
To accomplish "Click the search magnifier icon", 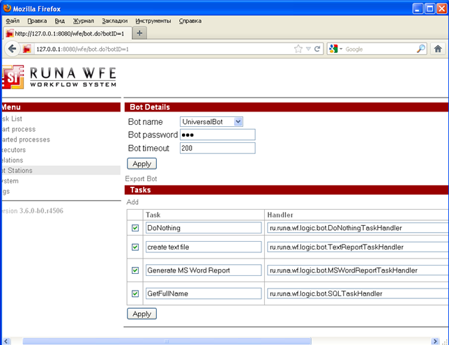I will coord(421,49).
